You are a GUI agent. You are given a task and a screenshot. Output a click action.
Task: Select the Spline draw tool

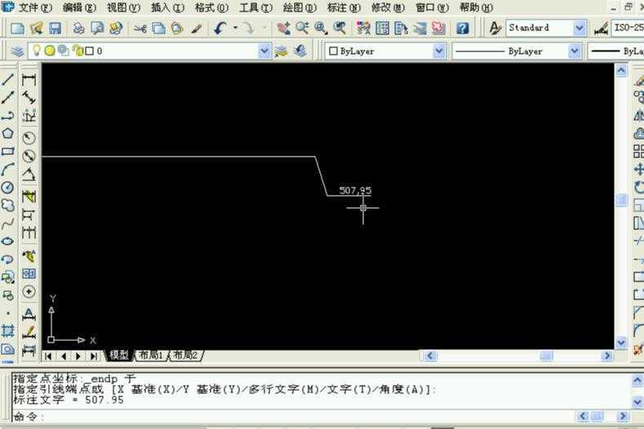[x=8, y=223]
